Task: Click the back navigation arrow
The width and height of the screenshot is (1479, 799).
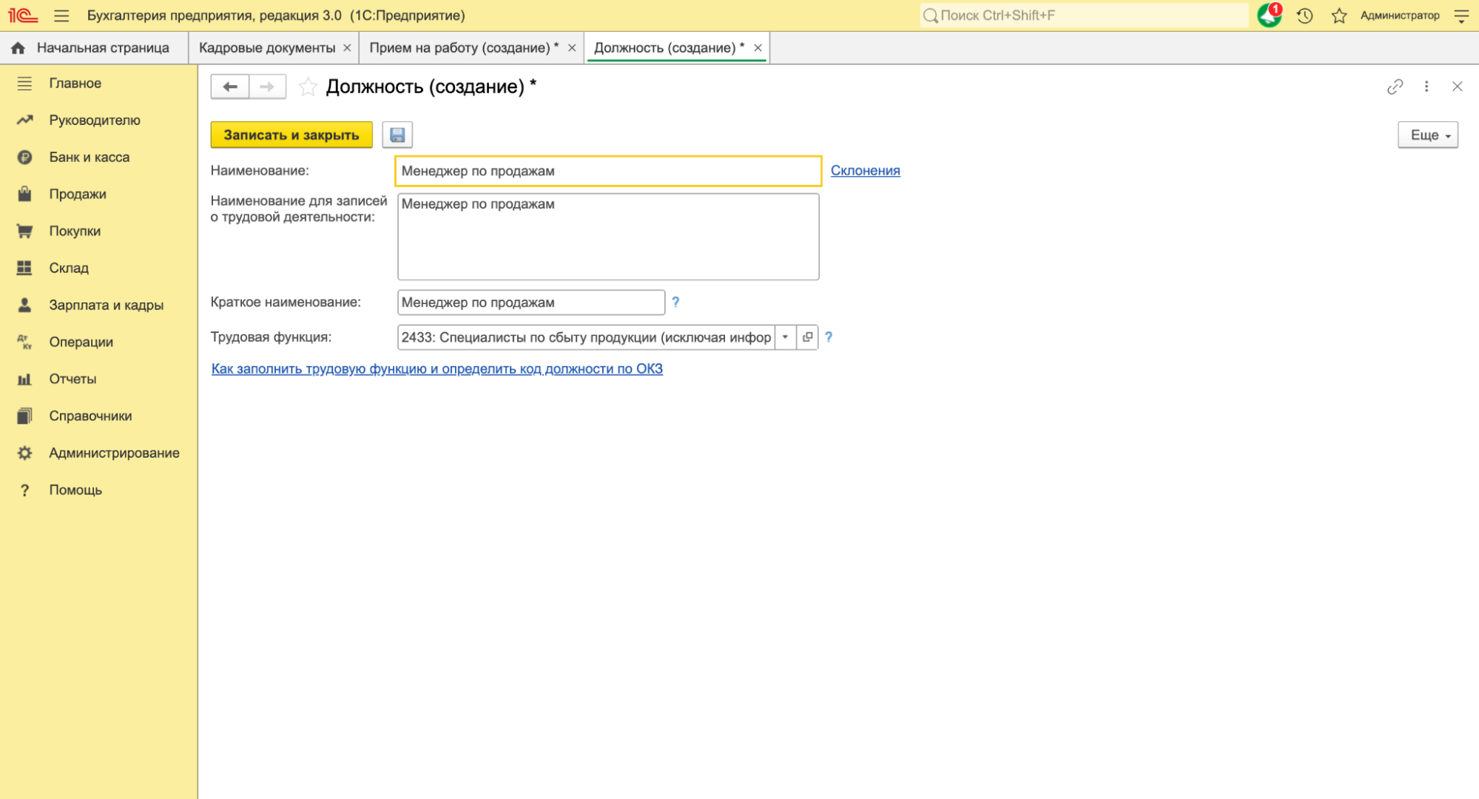Action: click(x=230, y=87)
